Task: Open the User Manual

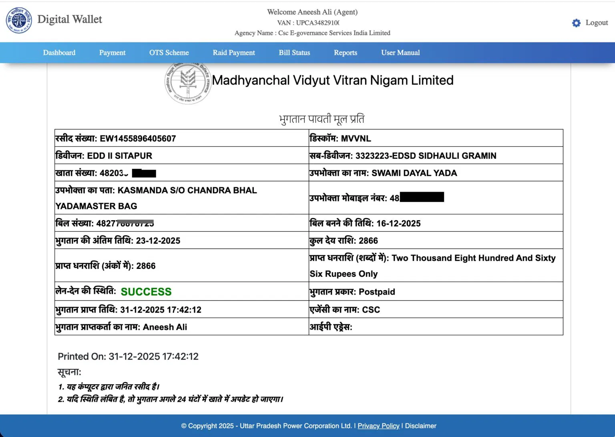Action: tap(400, 52)
